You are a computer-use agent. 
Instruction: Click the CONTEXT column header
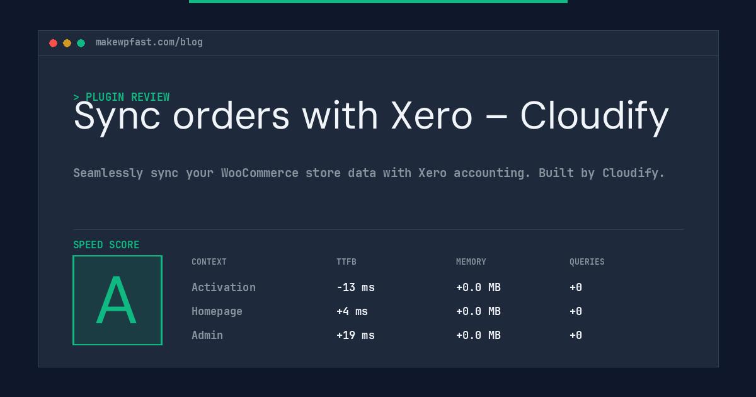pos(209,262)
